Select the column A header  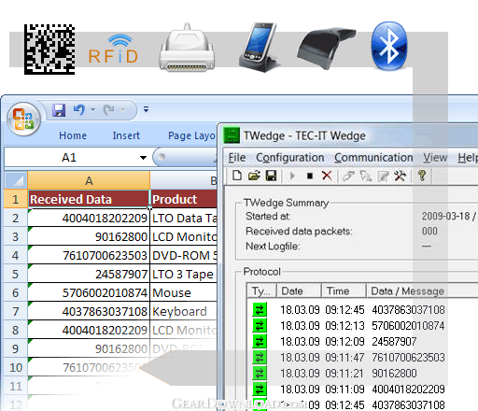89,180
